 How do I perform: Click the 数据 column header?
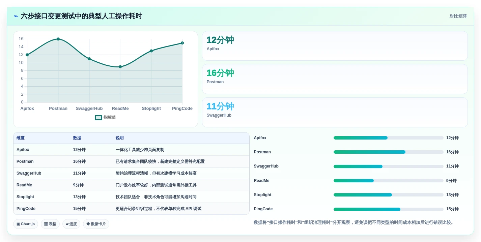pos(77,138)
